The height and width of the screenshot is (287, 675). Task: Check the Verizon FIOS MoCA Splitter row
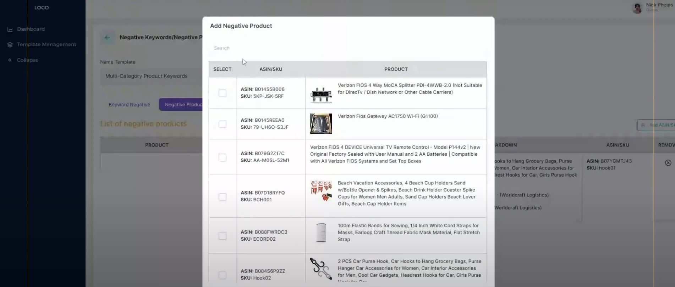[x=223, y=93]
